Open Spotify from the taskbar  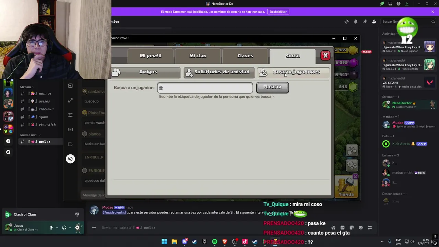pos(215,242)
